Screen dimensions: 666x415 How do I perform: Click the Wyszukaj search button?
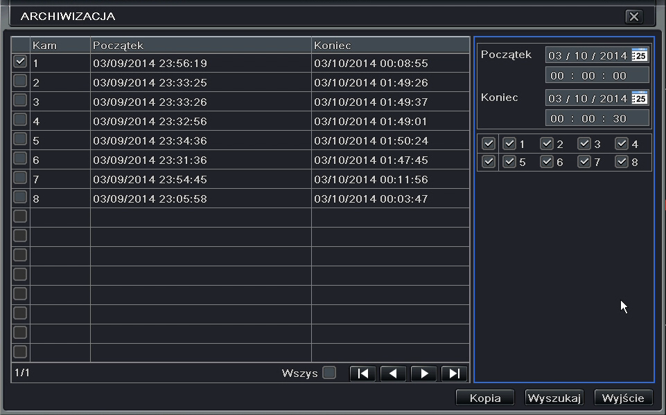[554, 398]
